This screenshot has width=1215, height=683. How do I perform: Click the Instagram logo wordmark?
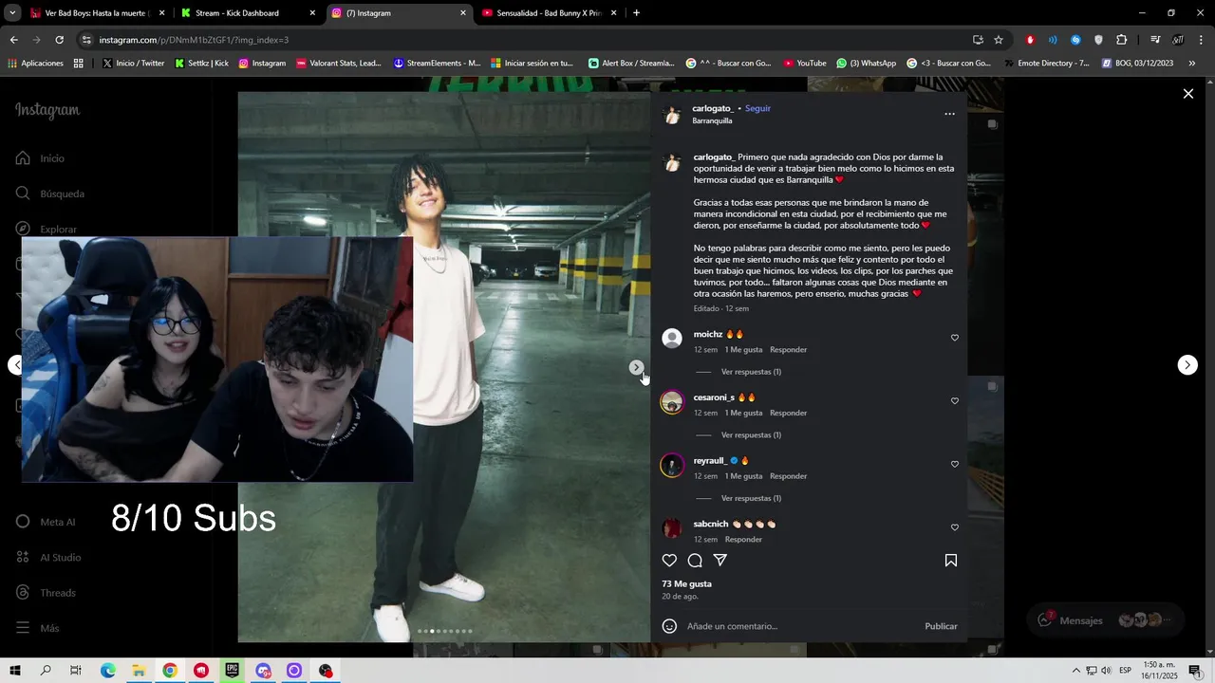tap(47, 110)
